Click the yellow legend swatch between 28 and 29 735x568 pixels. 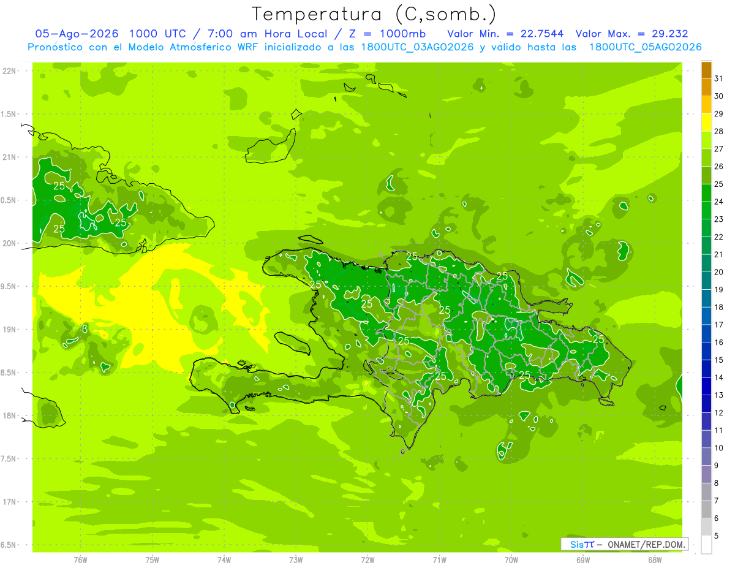[x=706, y=123]
